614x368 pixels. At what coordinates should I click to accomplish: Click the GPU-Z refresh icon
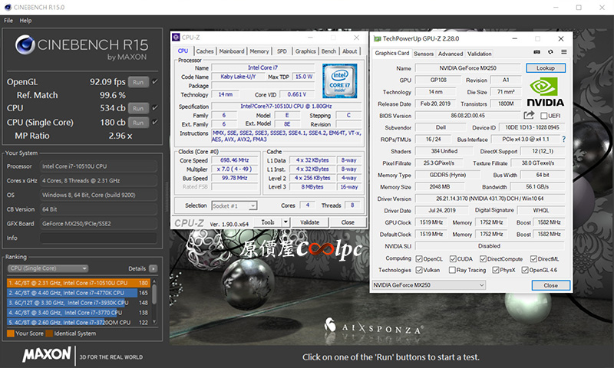(550, 52)
